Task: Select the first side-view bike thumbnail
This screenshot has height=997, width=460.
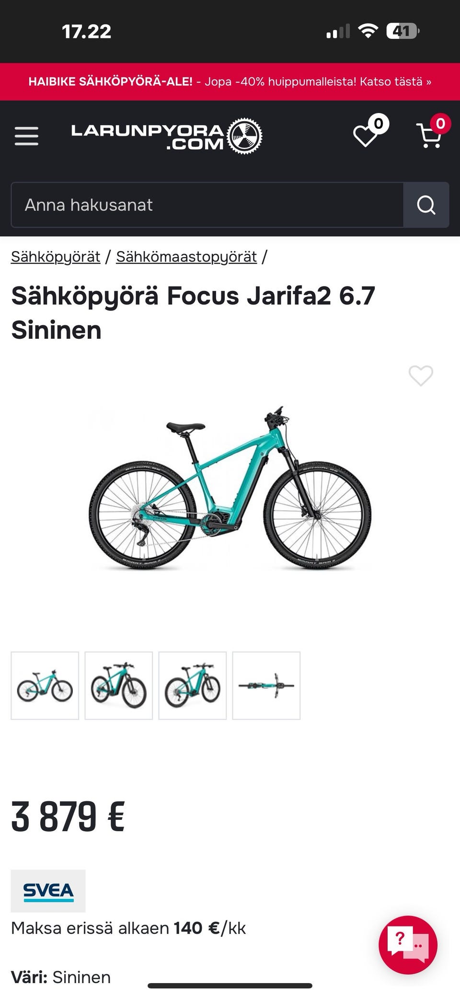Action: (x=45, y=686)
